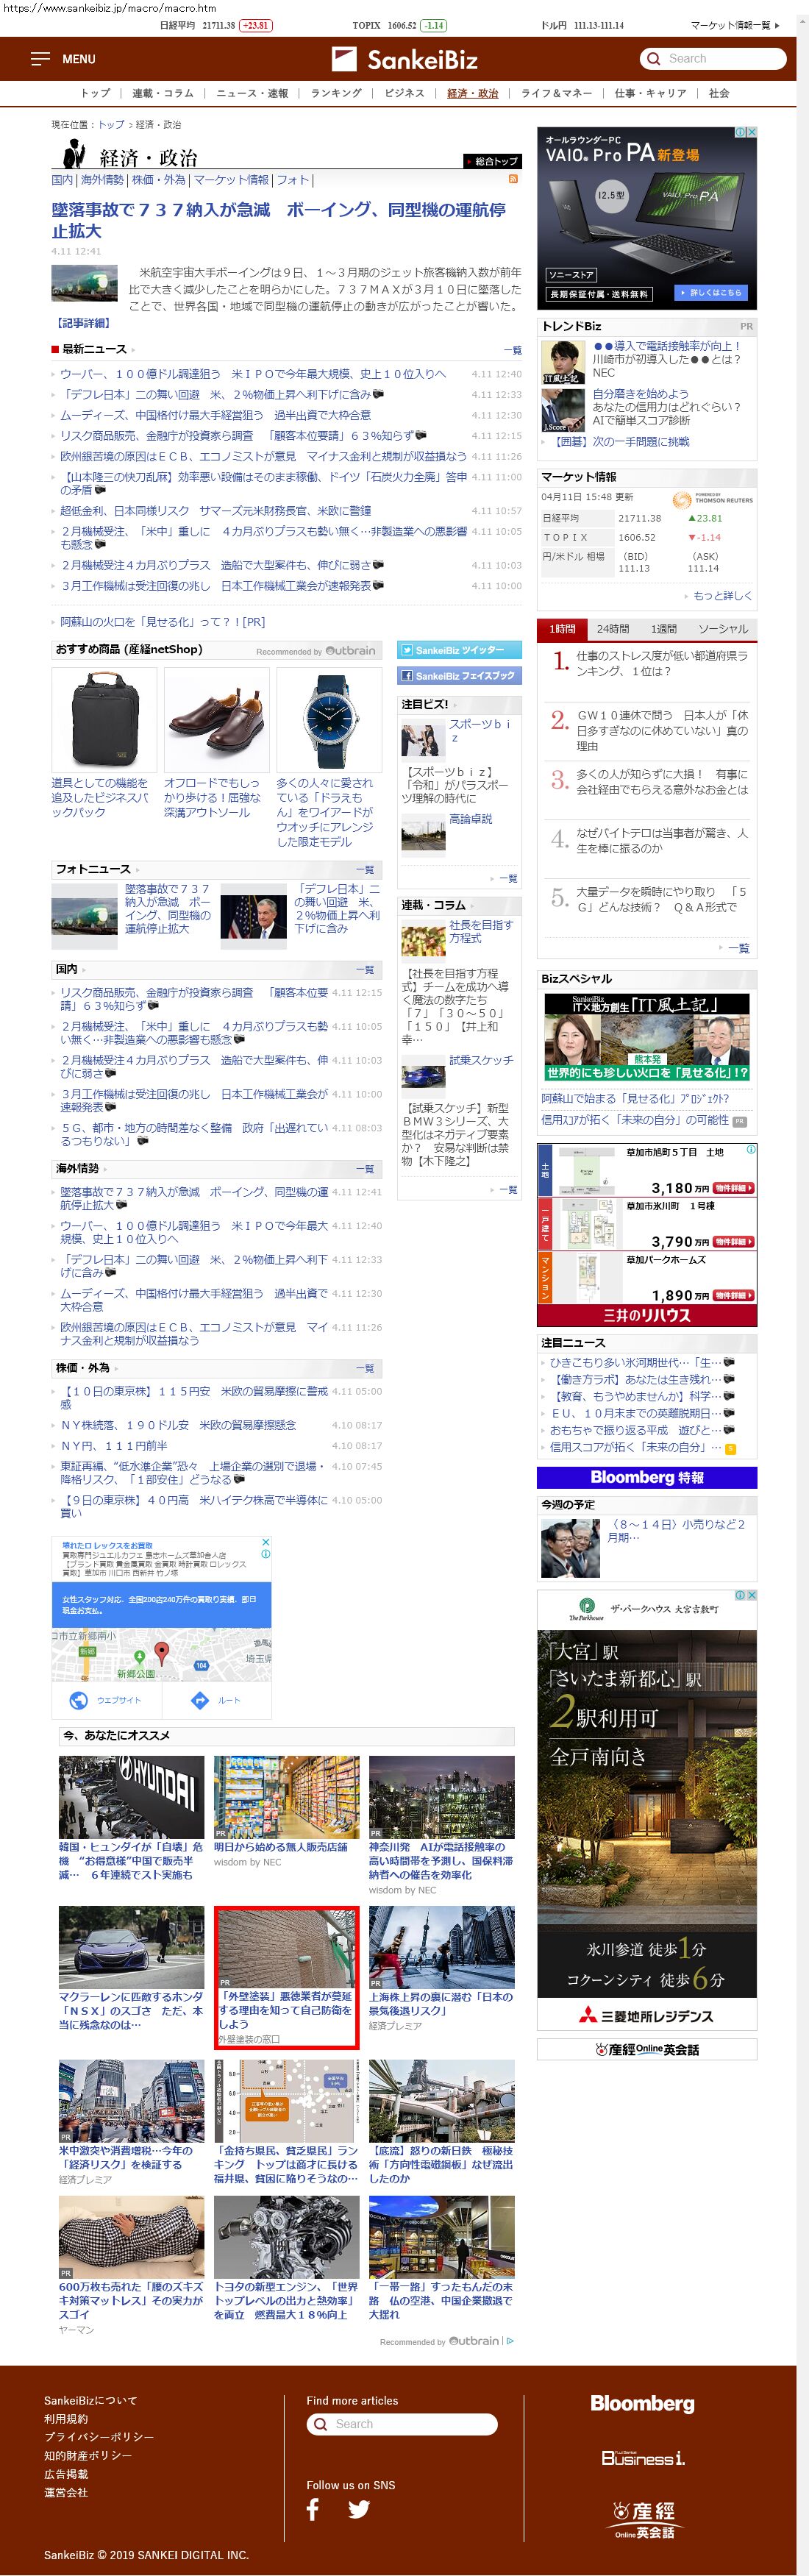This screenshot has height=2576, width=809.
Task: Open the IT風土記 Bizスペシャル banner
Action: pos(646,1036)
